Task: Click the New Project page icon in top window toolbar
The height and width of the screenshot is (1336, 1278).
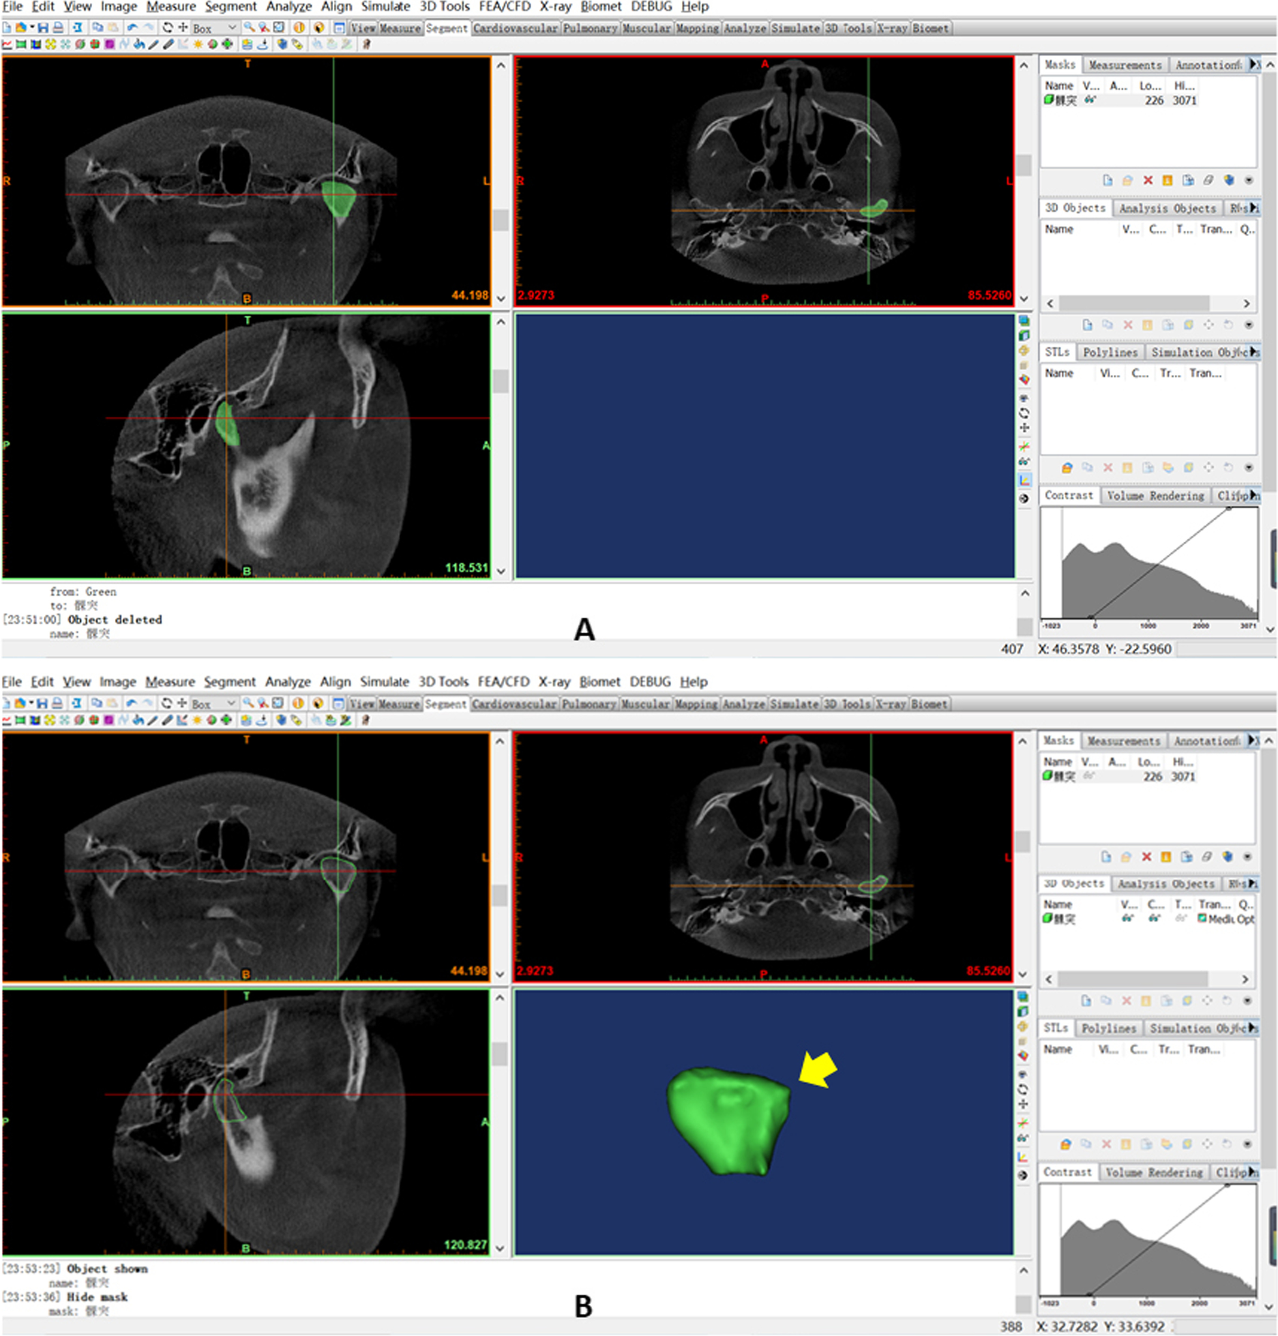Action: [7, 28]
